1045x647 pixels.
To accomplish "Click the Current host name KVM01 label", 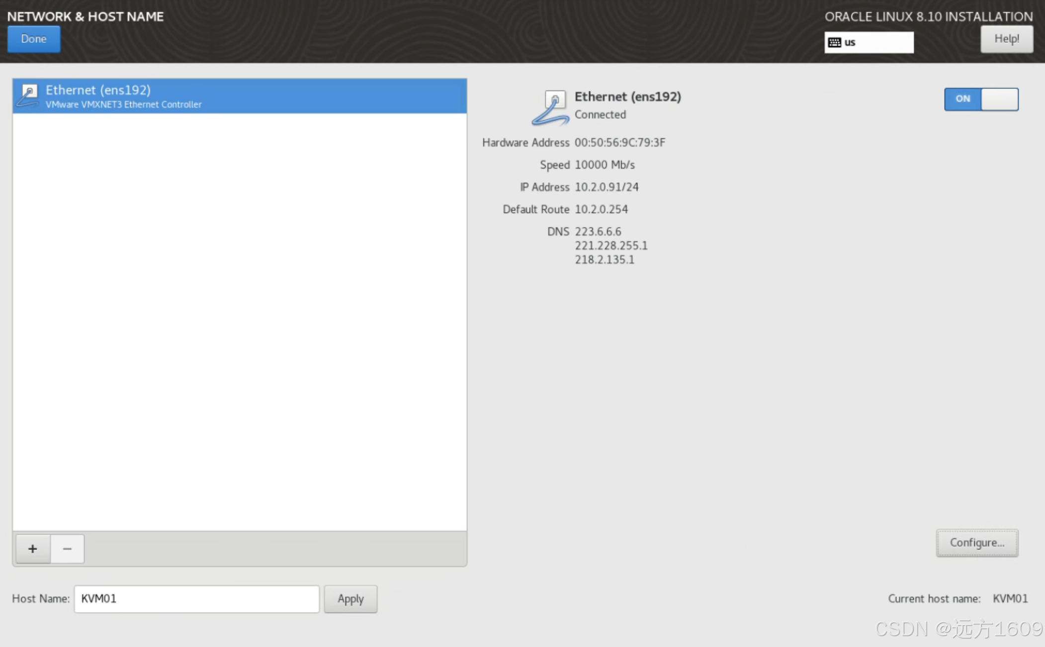I will point(1010,599).
